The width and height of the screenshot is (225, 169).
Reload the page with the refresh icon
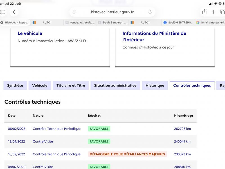click(x=150, y=12)
